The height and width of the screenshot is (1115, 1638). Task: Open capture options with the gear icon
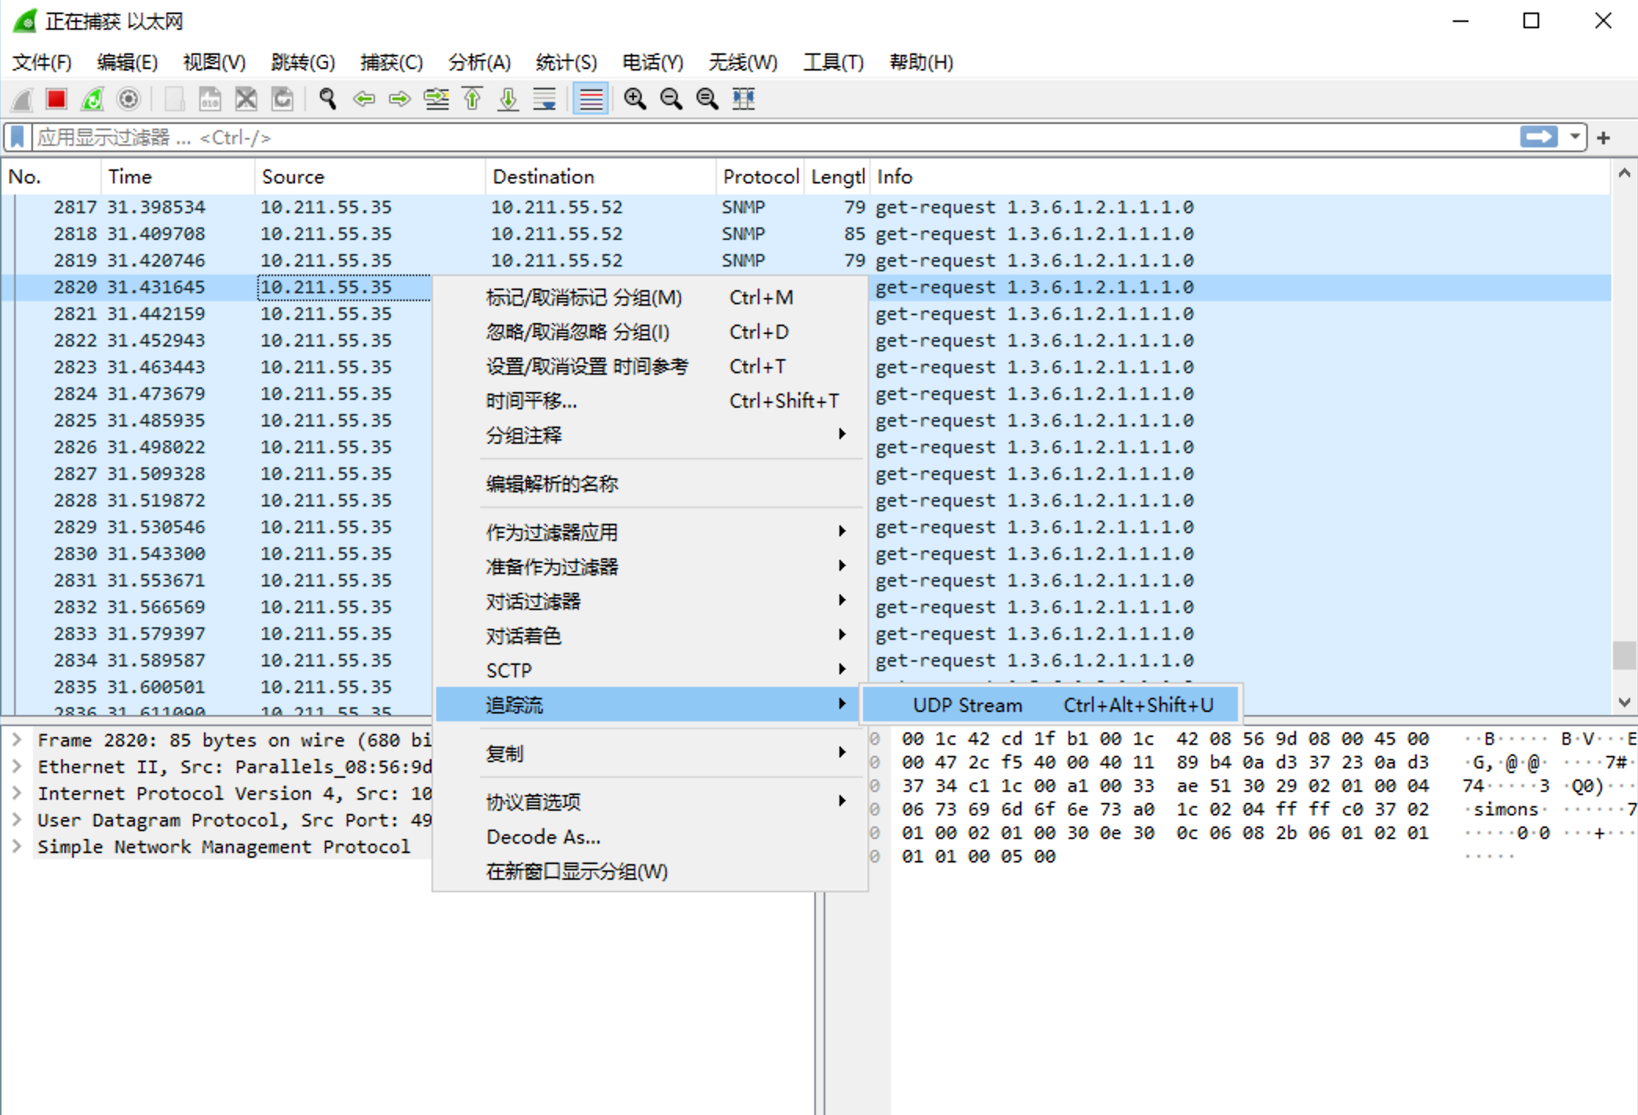(129, 99)
